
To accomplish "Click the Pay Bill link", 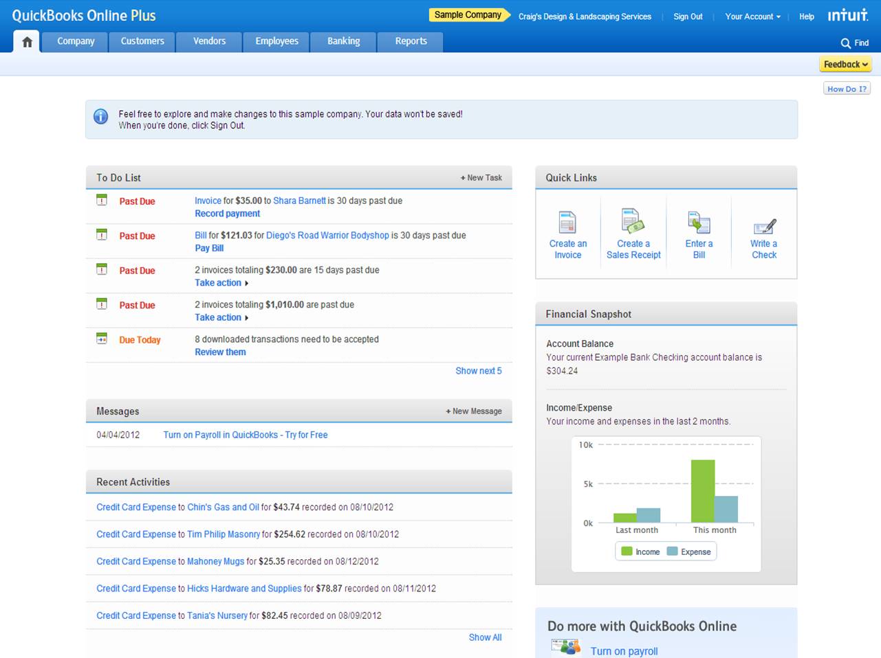I will 209,248.
